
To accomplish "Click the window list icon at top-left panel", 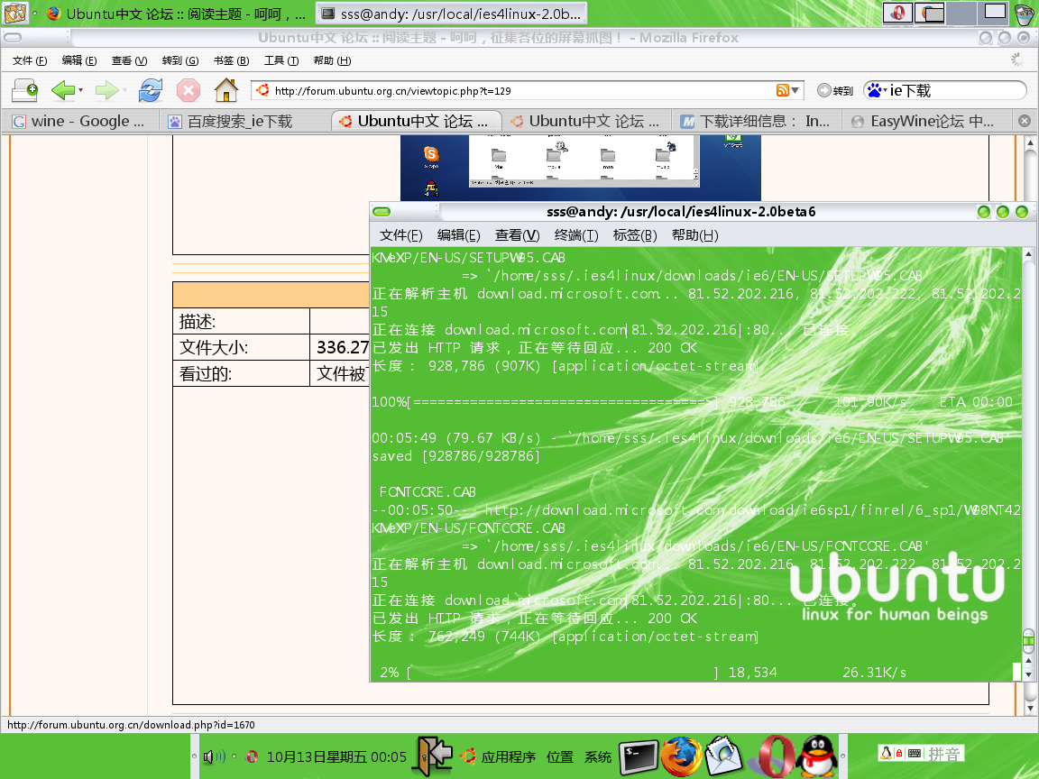I will coord(14,14).
